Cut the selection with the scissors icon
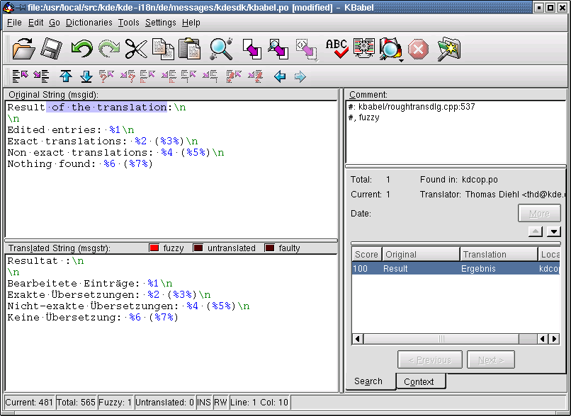This screenshot has height=416, width=571. [135, 49]
